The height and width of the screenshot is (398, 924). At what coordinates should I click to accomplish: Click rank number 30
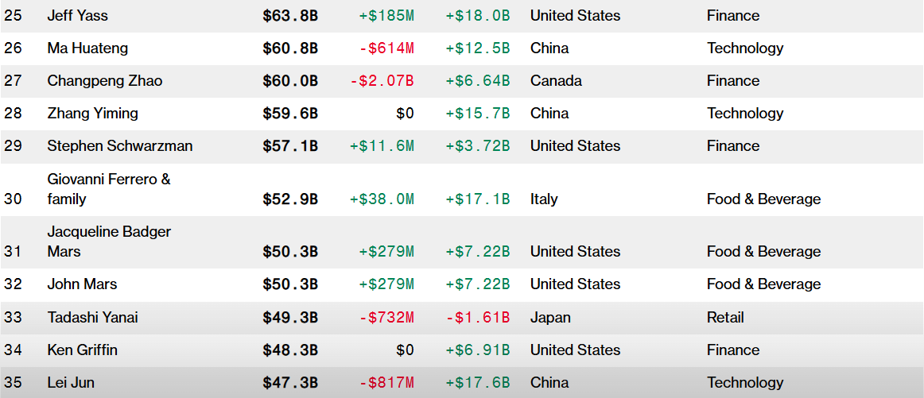(x=13, y=199)
